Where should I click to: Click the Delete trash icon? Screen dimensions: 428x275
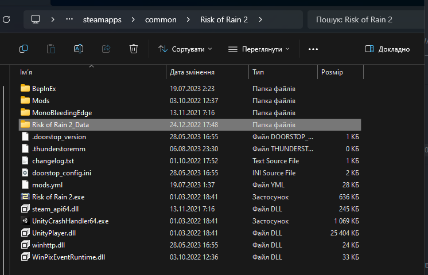(134, 49)
